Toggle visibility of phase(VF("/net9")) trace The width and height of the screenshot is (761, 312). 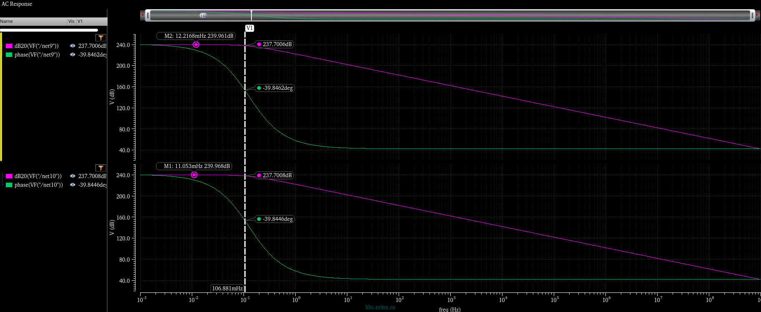point(73,54)
